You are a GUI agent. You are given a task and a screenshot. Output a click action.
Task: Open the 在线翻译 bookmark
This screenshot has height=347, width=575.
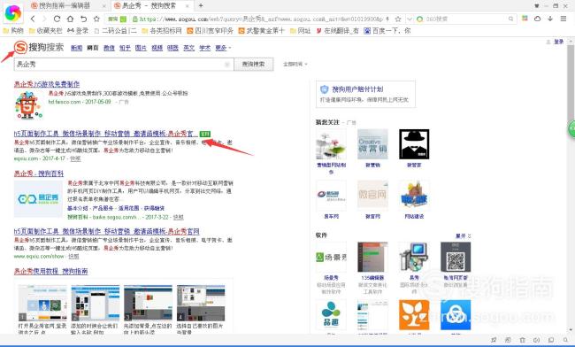(337, 31)
